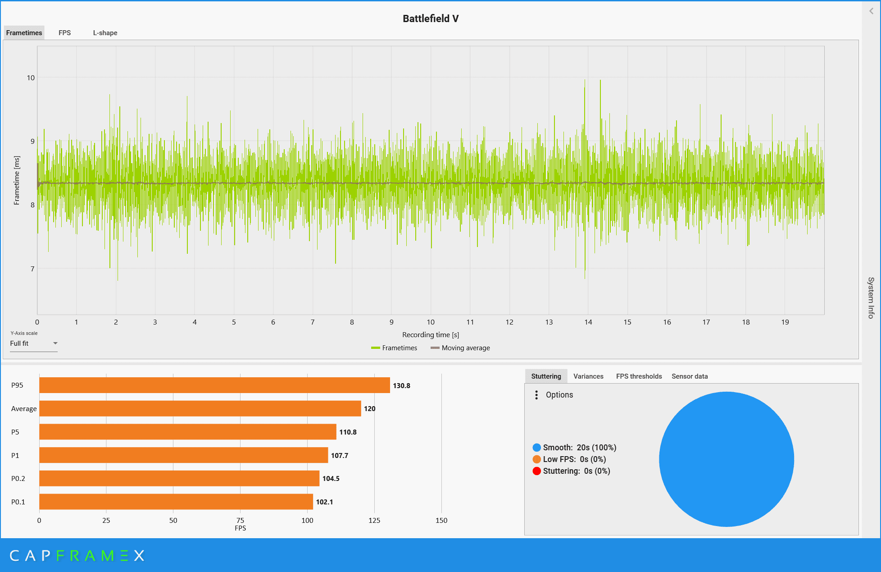Click the Battlefield V chart title
Screen dimensions: 881x572
click(431, 18)
